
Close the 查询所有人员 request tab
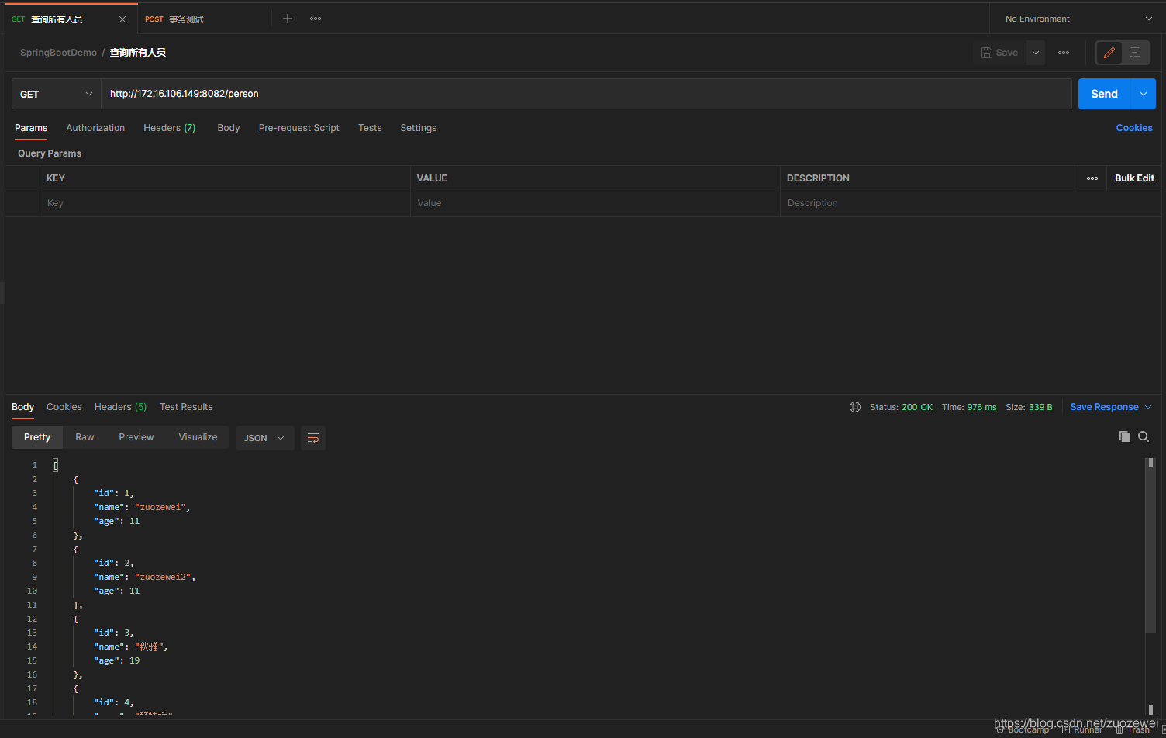pos(122,19)
